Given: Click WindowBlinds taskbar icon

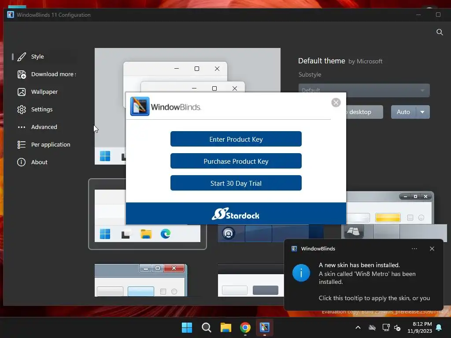Looking at the screenshot, I should point(265,327).
